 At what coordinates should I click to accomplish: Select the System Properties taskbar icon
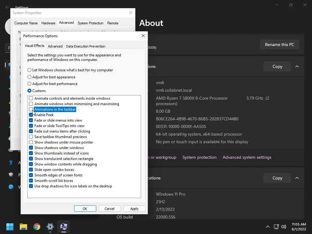[x=64, y=227]
